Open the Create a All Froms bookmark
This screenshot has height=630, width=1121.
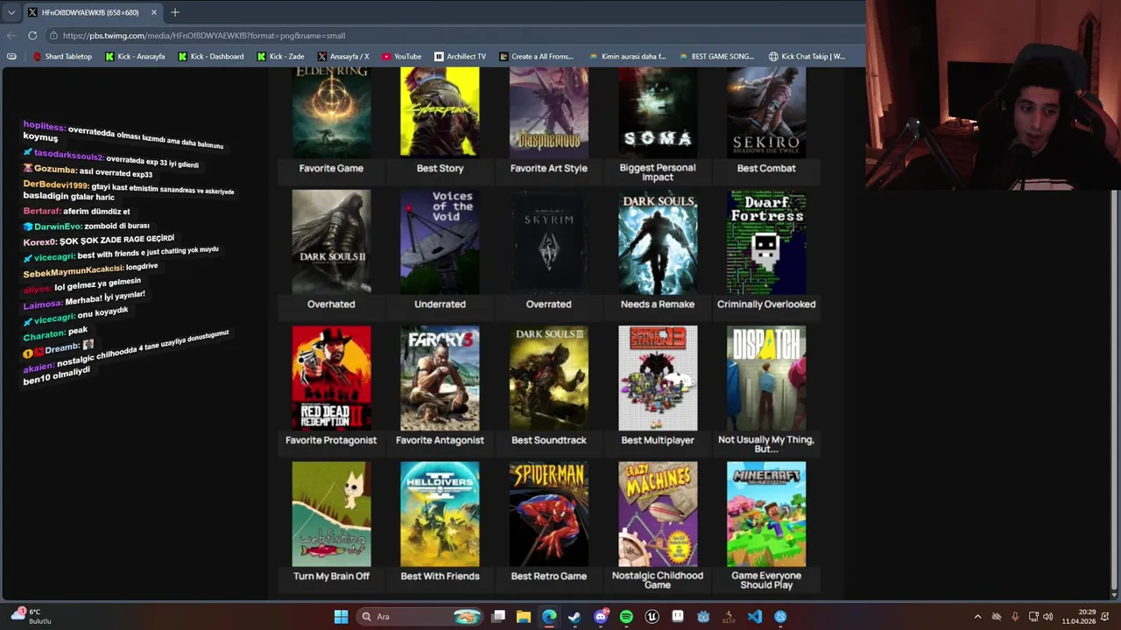(536, 56)
